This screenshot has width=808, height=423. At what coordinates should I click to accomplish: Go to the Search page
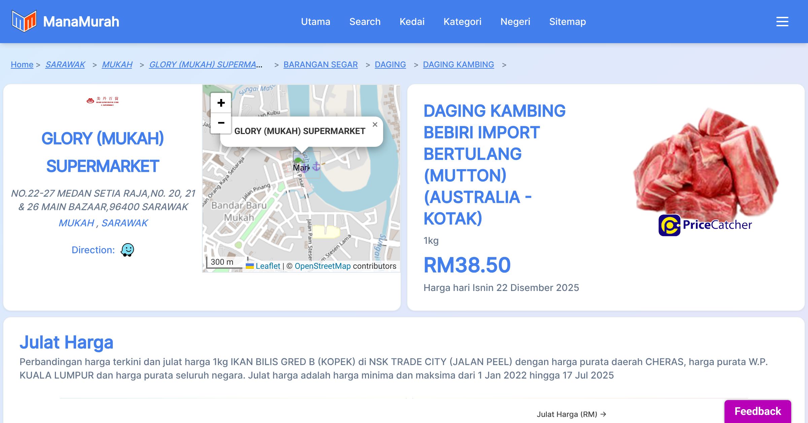[x=365, y=22]
